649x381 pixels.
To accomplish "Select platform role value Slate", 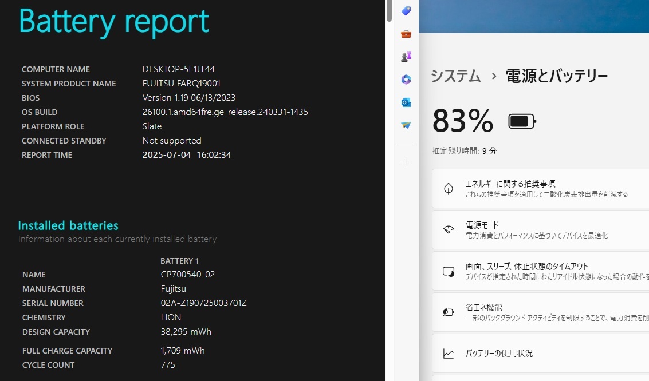I will (152, 126).
